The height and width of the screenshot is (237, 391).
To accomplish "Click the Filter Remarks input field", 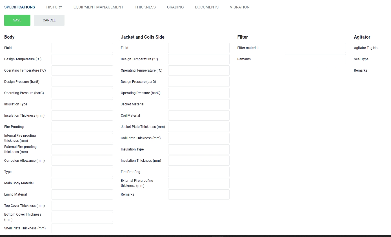I will tap(315, 59).
